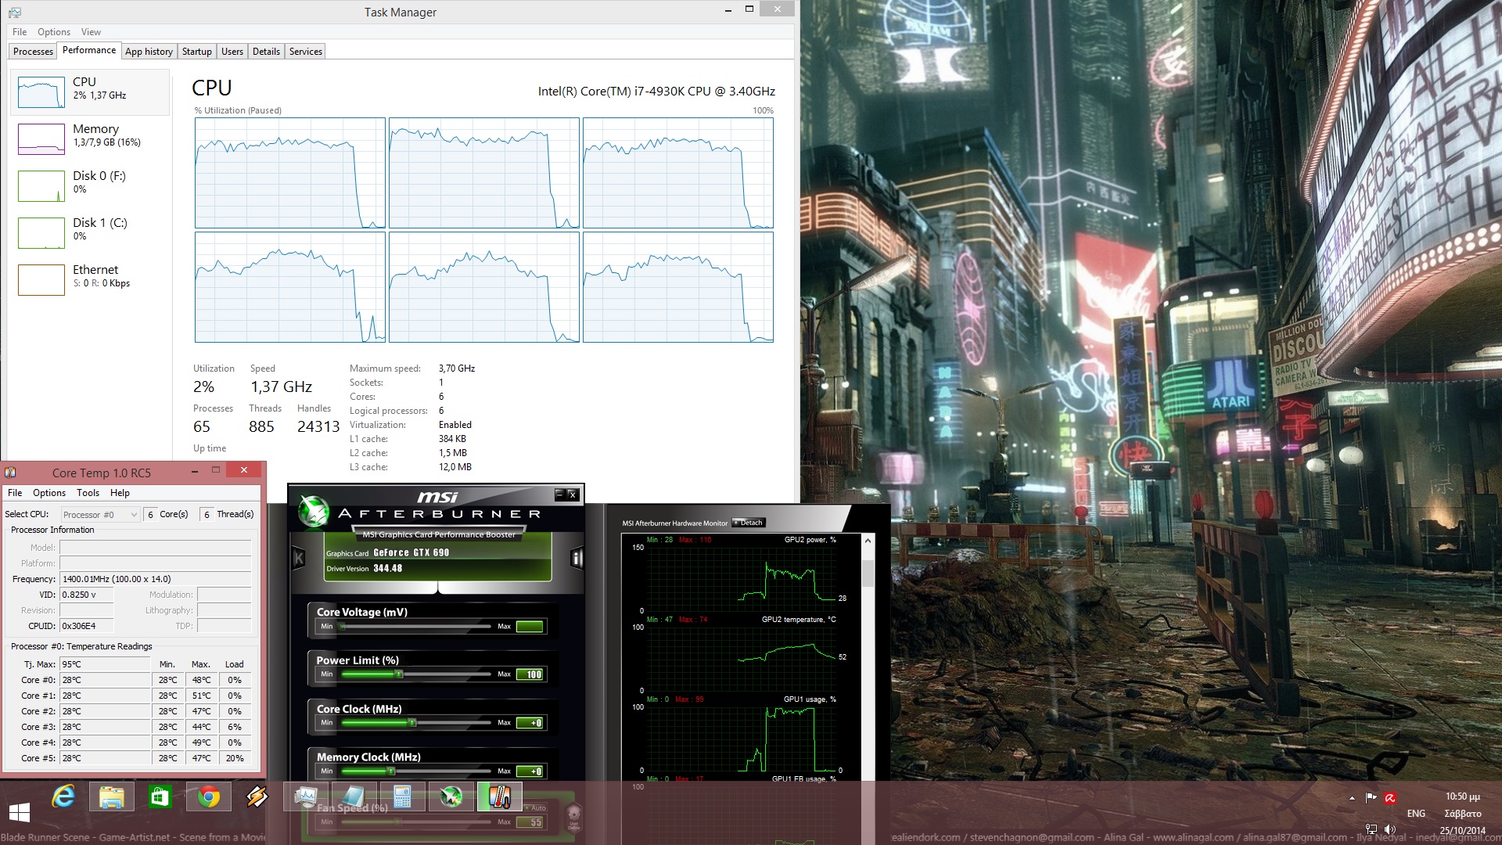
Task: Click the Task Manager taskbar icon
Action: pos(305,797)
